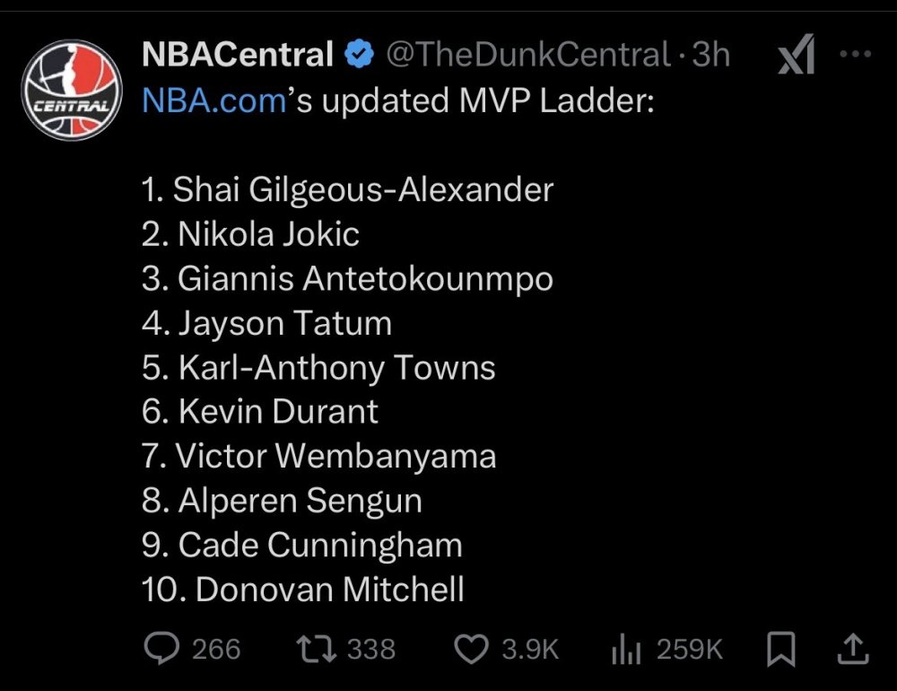Open the @TheDunkCentral handle

pos(527,56)
